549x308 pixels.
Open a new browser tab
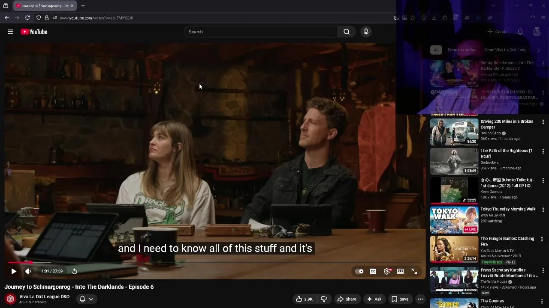click(83, 6)
